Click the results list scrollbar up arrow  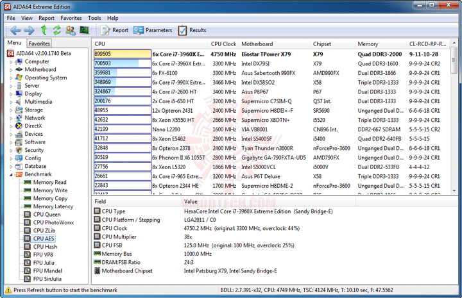(x=454, y=43)
